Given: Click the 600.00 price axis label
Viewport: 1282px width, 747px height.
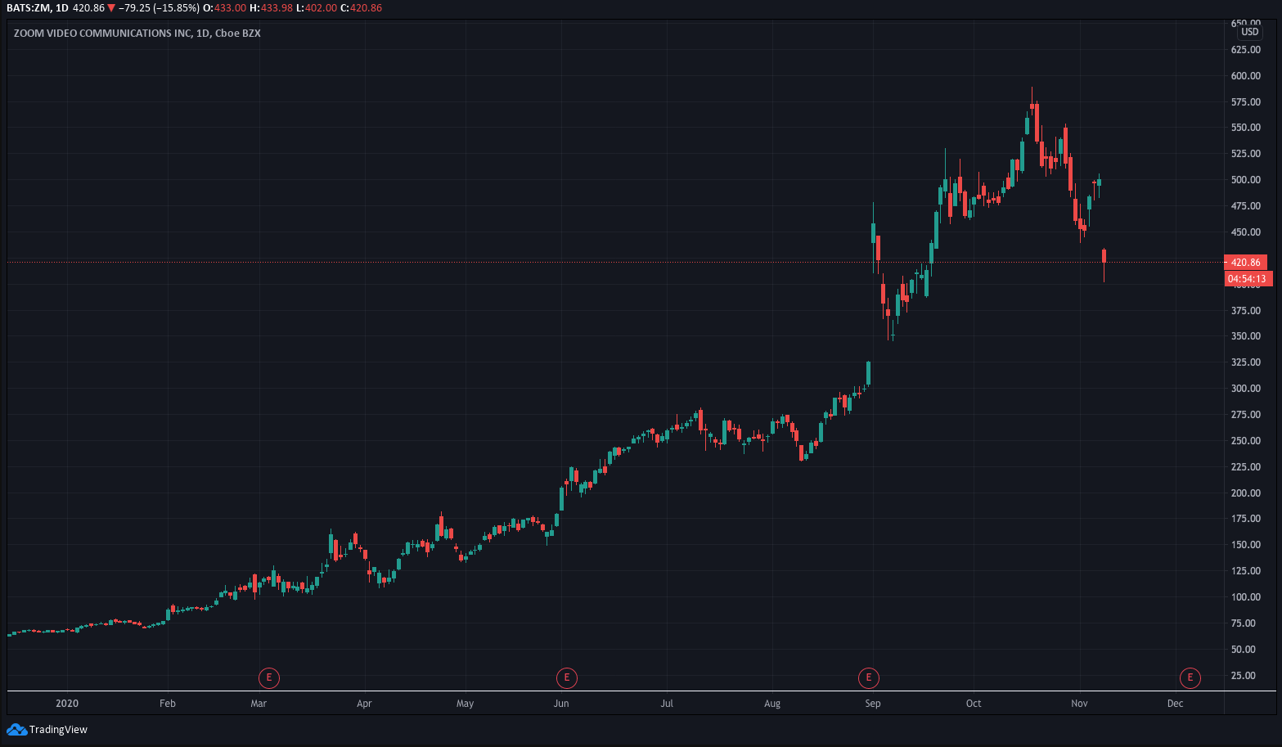Looking at the screenshot, I should (1246, 76).
